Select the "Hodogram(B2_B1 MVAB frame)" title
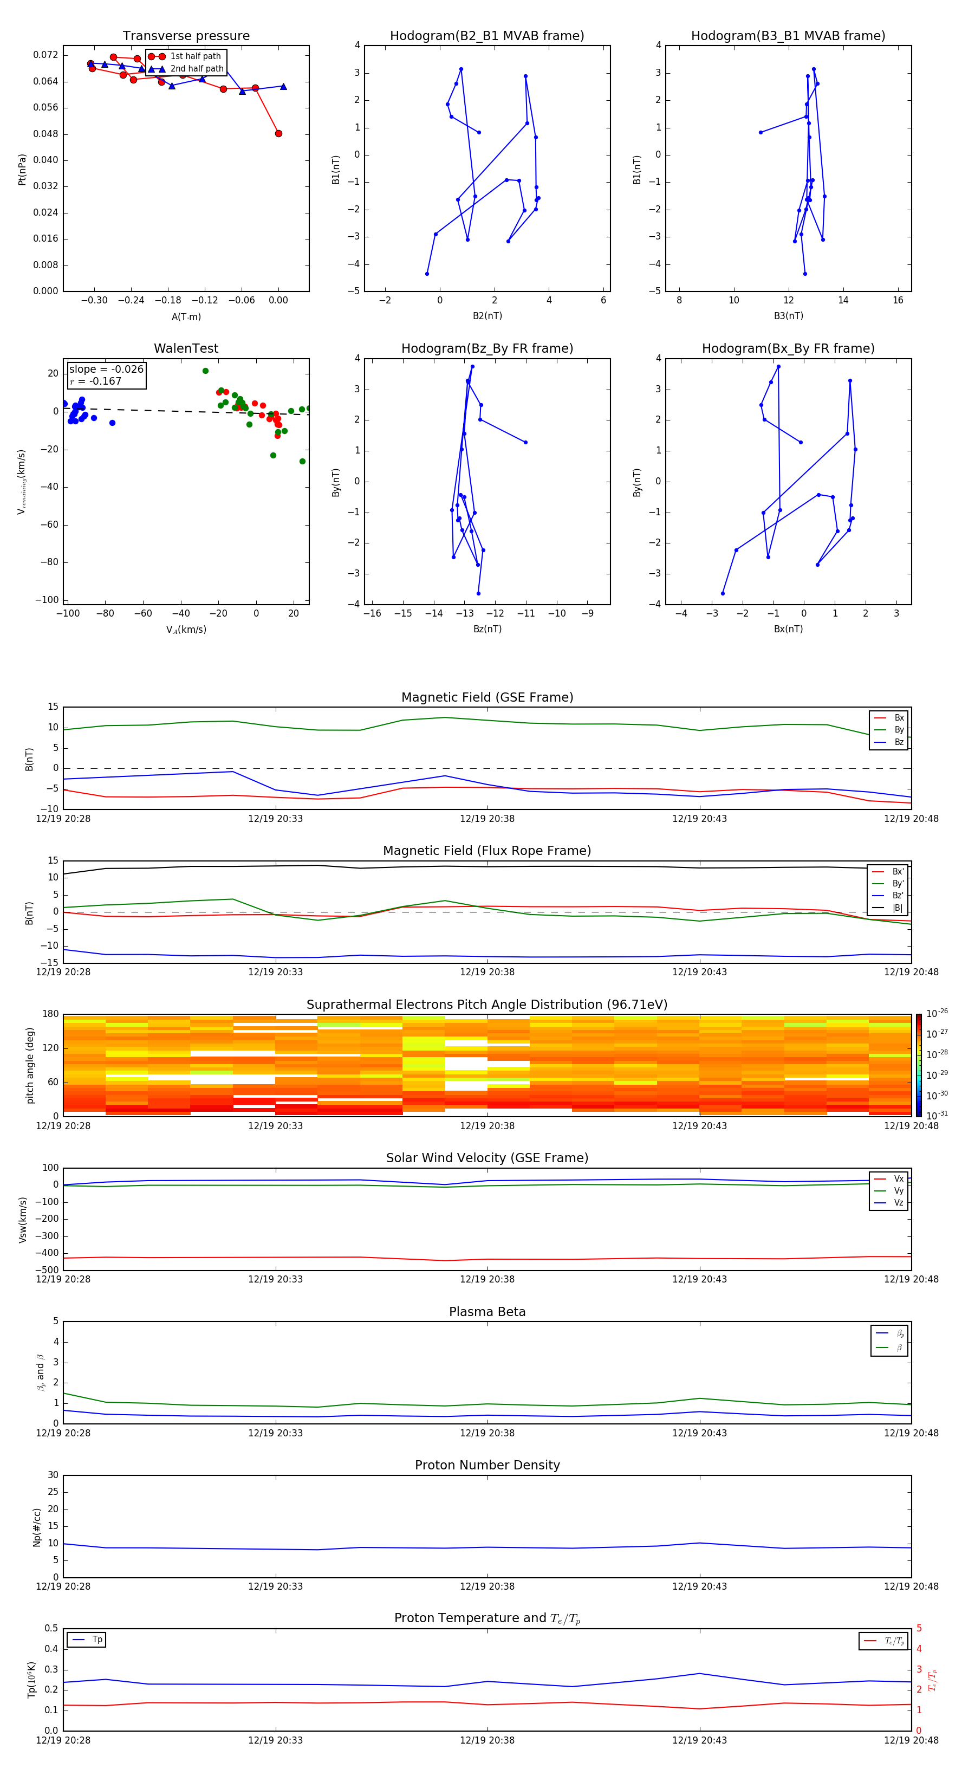This screenshot has width=975, height=1788. click(x=487, y=36)
